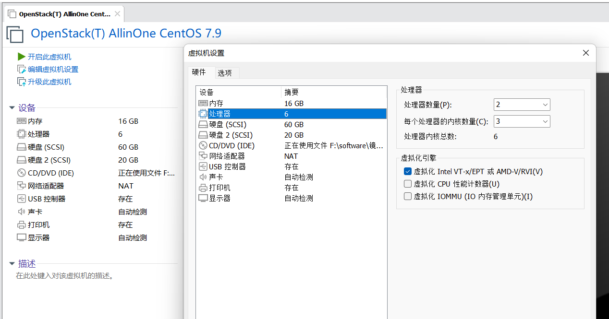Image resolution: width=609 pixels, height=319 pixels.
Task: Select 显示器 label in settings list
Action: point(219,199)
